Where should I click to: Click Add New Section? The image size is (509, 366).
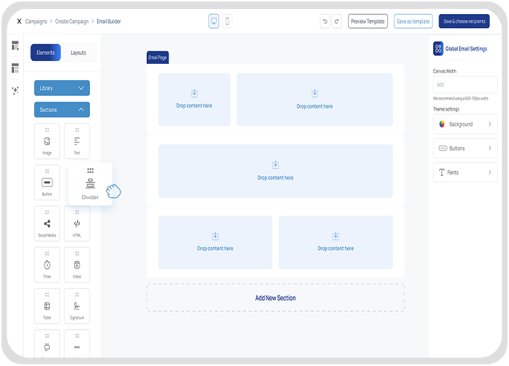[x=275, y=298]
